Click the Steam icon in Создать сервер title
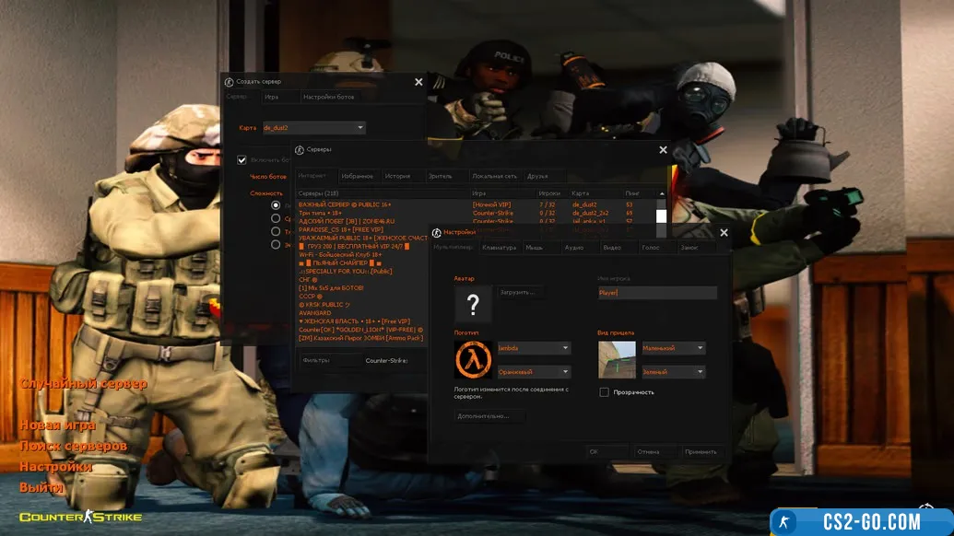The width and height of the screenshot is (954, 536). (x=230, y=82)
